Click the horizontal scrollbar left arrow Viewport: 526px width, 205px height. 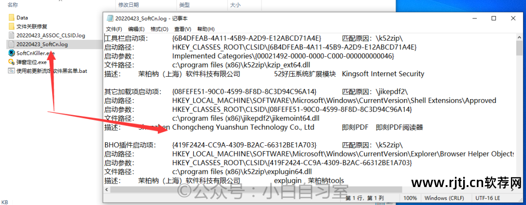[x=107, y=189]
